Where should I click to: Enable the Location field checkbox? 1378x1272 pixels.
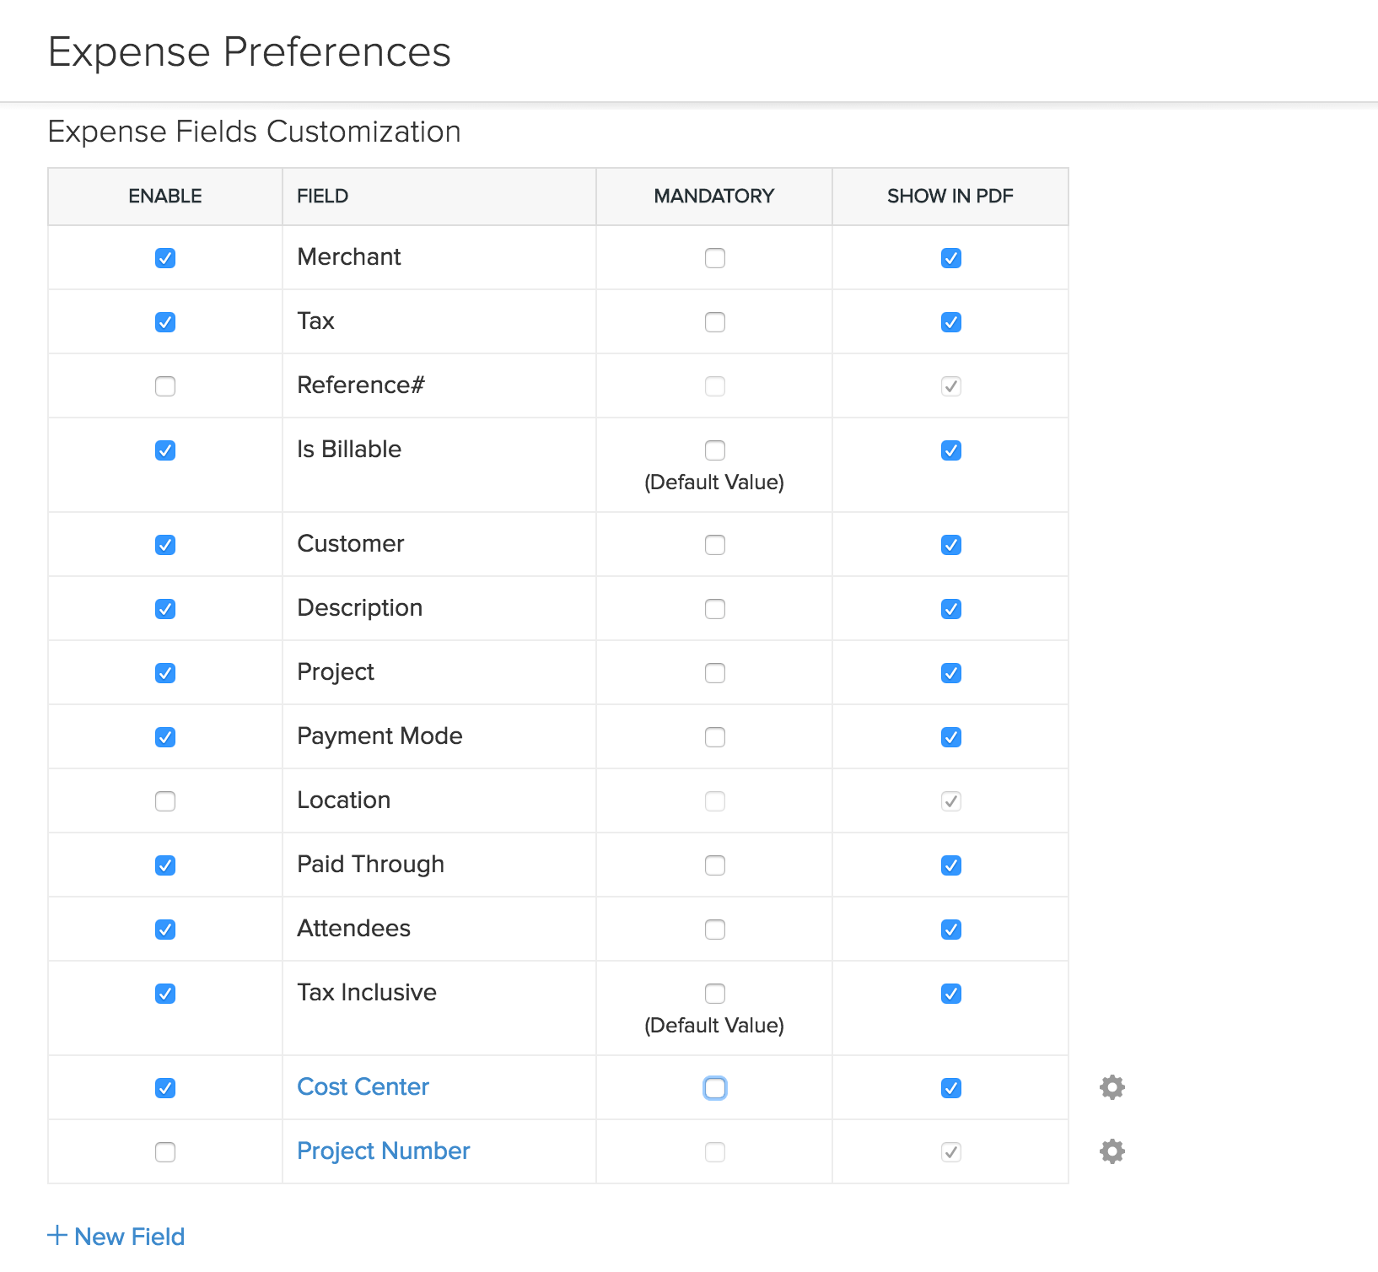(165, 801)
